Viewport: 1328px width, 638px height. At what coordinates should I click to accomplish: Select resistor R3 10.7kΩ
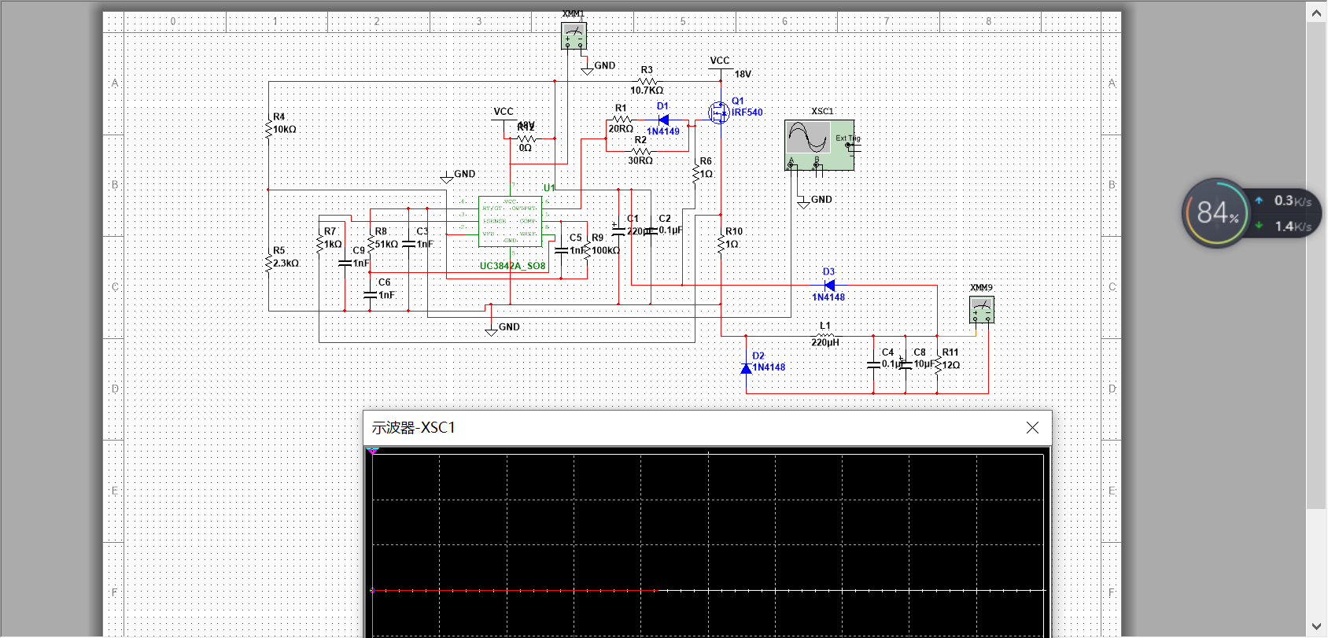(x=647, y=81)
